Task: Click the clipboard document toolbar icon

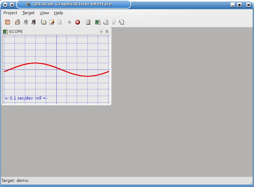Action: point(88,22)
